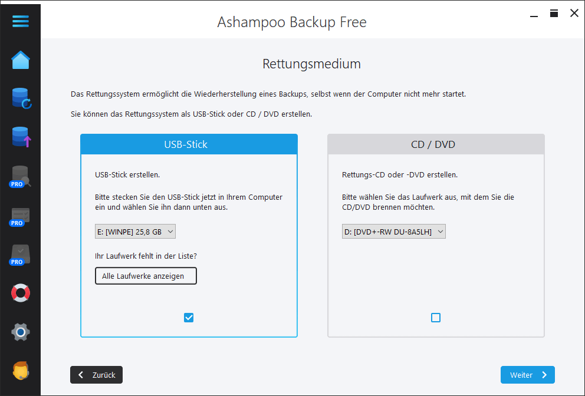This screenshot has width=585, height=396.
Task: Click the Weiter button
Action: coord(527,375)
